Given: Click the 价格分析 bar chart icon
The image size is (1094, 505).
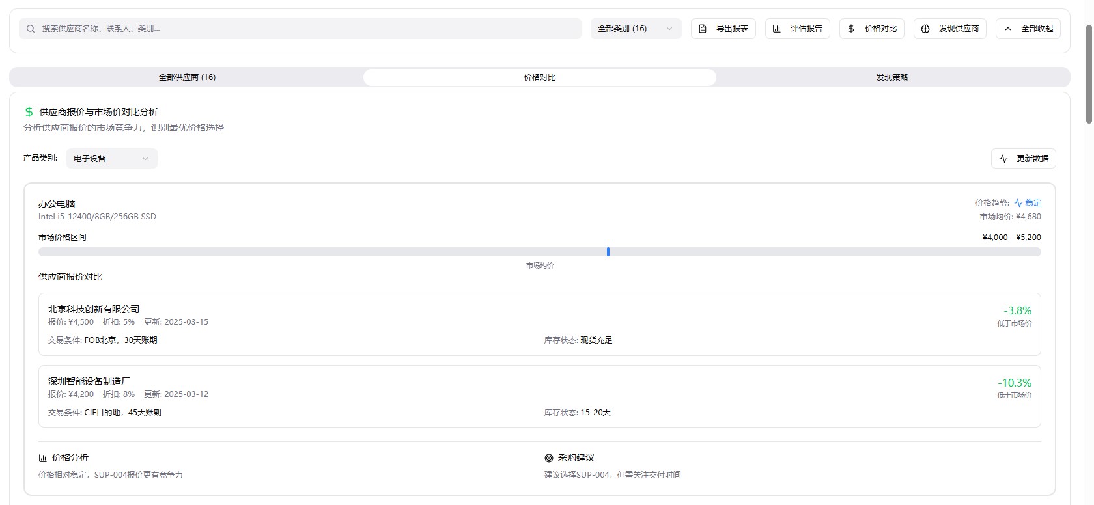Looking at the screenshot, I should click(43, 458).
